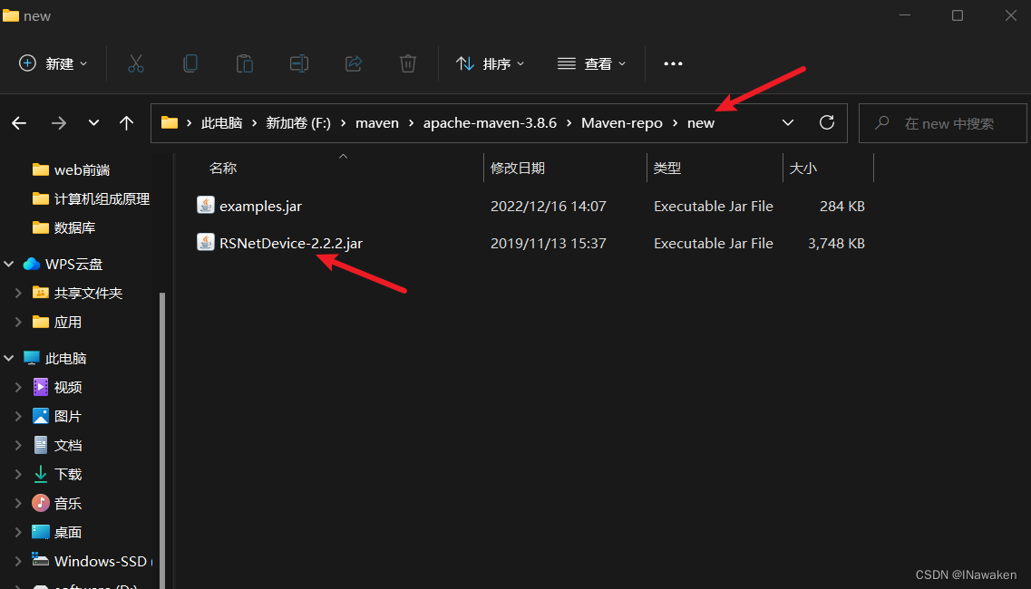Open the three-dot more options menu
The height and width of the screenshot is (589, 1031).
(673, 63)
